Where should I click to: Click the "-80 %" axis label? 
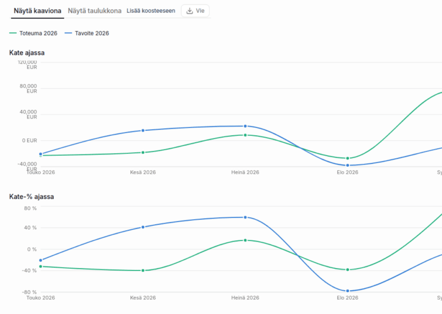tap(29, 292)
